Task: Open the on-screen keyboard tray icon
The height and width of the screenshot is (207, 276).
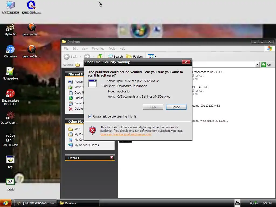Action: 237,203
